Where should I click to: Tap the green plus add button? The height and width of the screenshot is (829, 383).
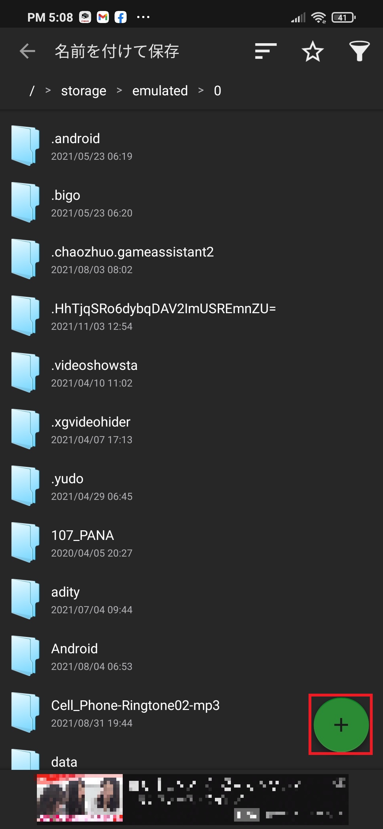tap(341, 724)
